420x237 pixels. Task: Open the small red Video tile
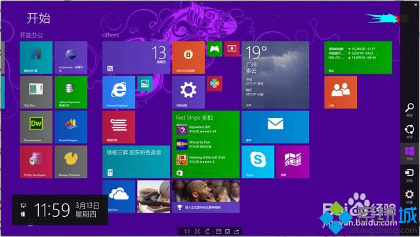[232, 49]
